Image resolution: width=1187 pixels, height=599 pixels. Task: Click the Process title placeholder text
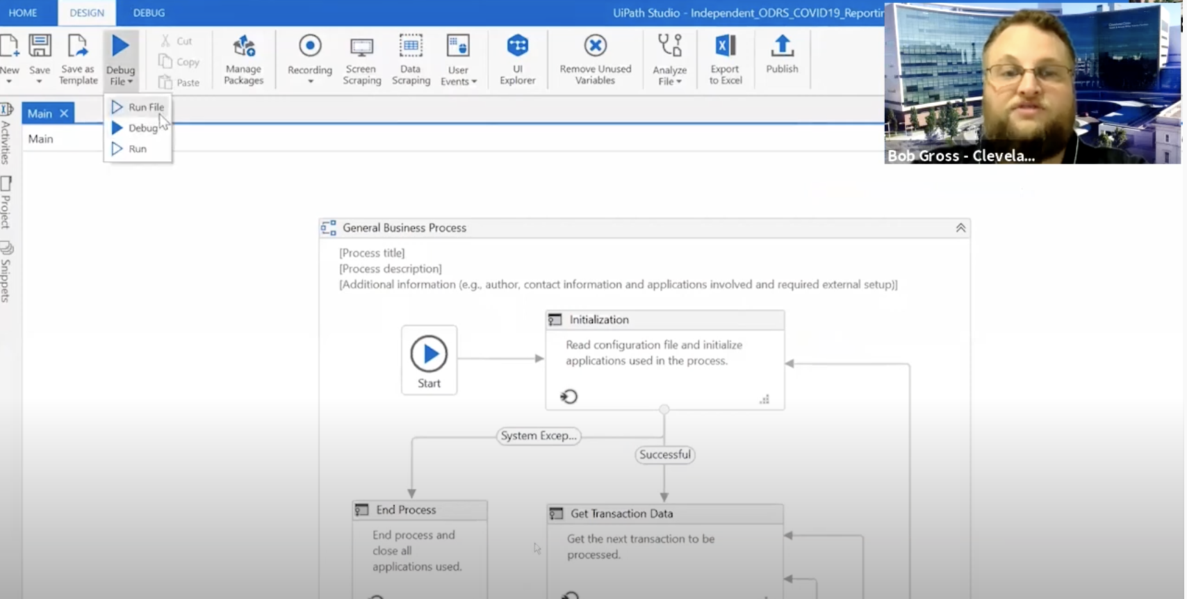[x=372, y=253]
